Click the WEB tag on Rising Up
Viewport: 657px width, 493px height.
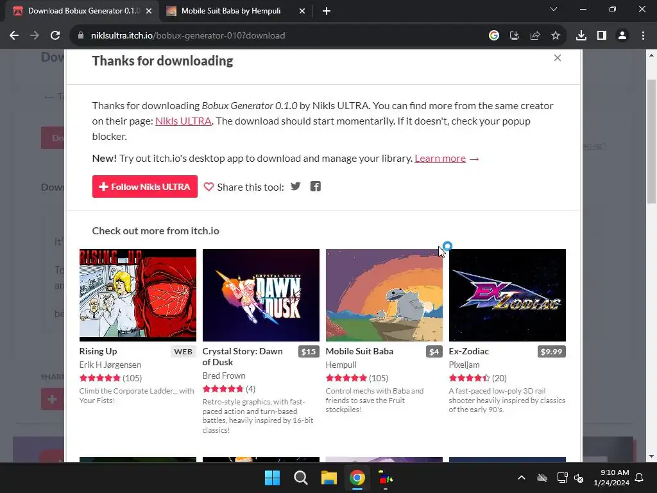[183, 351]
